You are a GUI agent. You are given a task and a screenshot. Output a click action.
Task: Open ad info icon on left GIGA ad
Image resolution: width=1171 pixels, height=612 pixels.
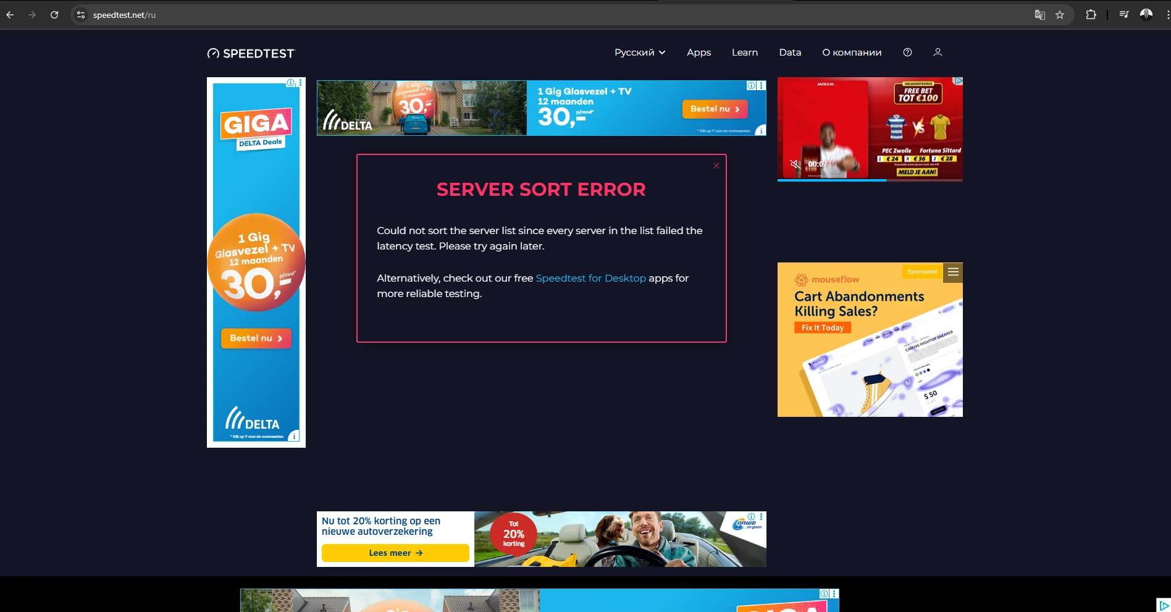(290, 82)
